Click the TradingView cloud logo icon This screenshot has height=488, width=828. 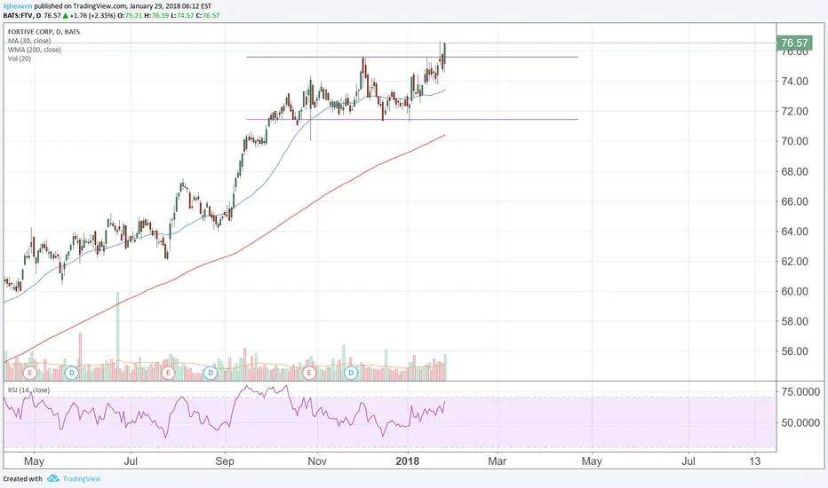[x=52, y=478]
